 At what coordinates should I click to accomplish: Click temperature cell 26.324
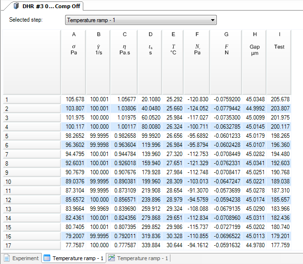(173, 127)
